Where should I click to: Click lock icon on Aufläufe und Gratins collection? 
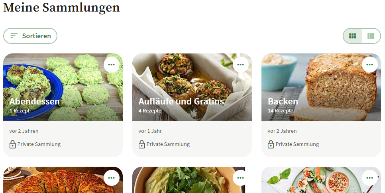(x=141, y=144)
